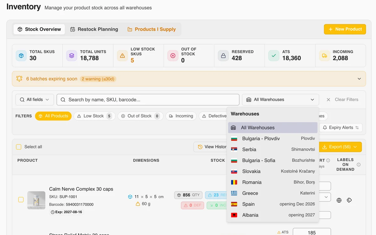Select Bulgaria - Plovdiv warehouse
Screen dimensions: 376x235
pyautogui.click(x=273, y=138)
